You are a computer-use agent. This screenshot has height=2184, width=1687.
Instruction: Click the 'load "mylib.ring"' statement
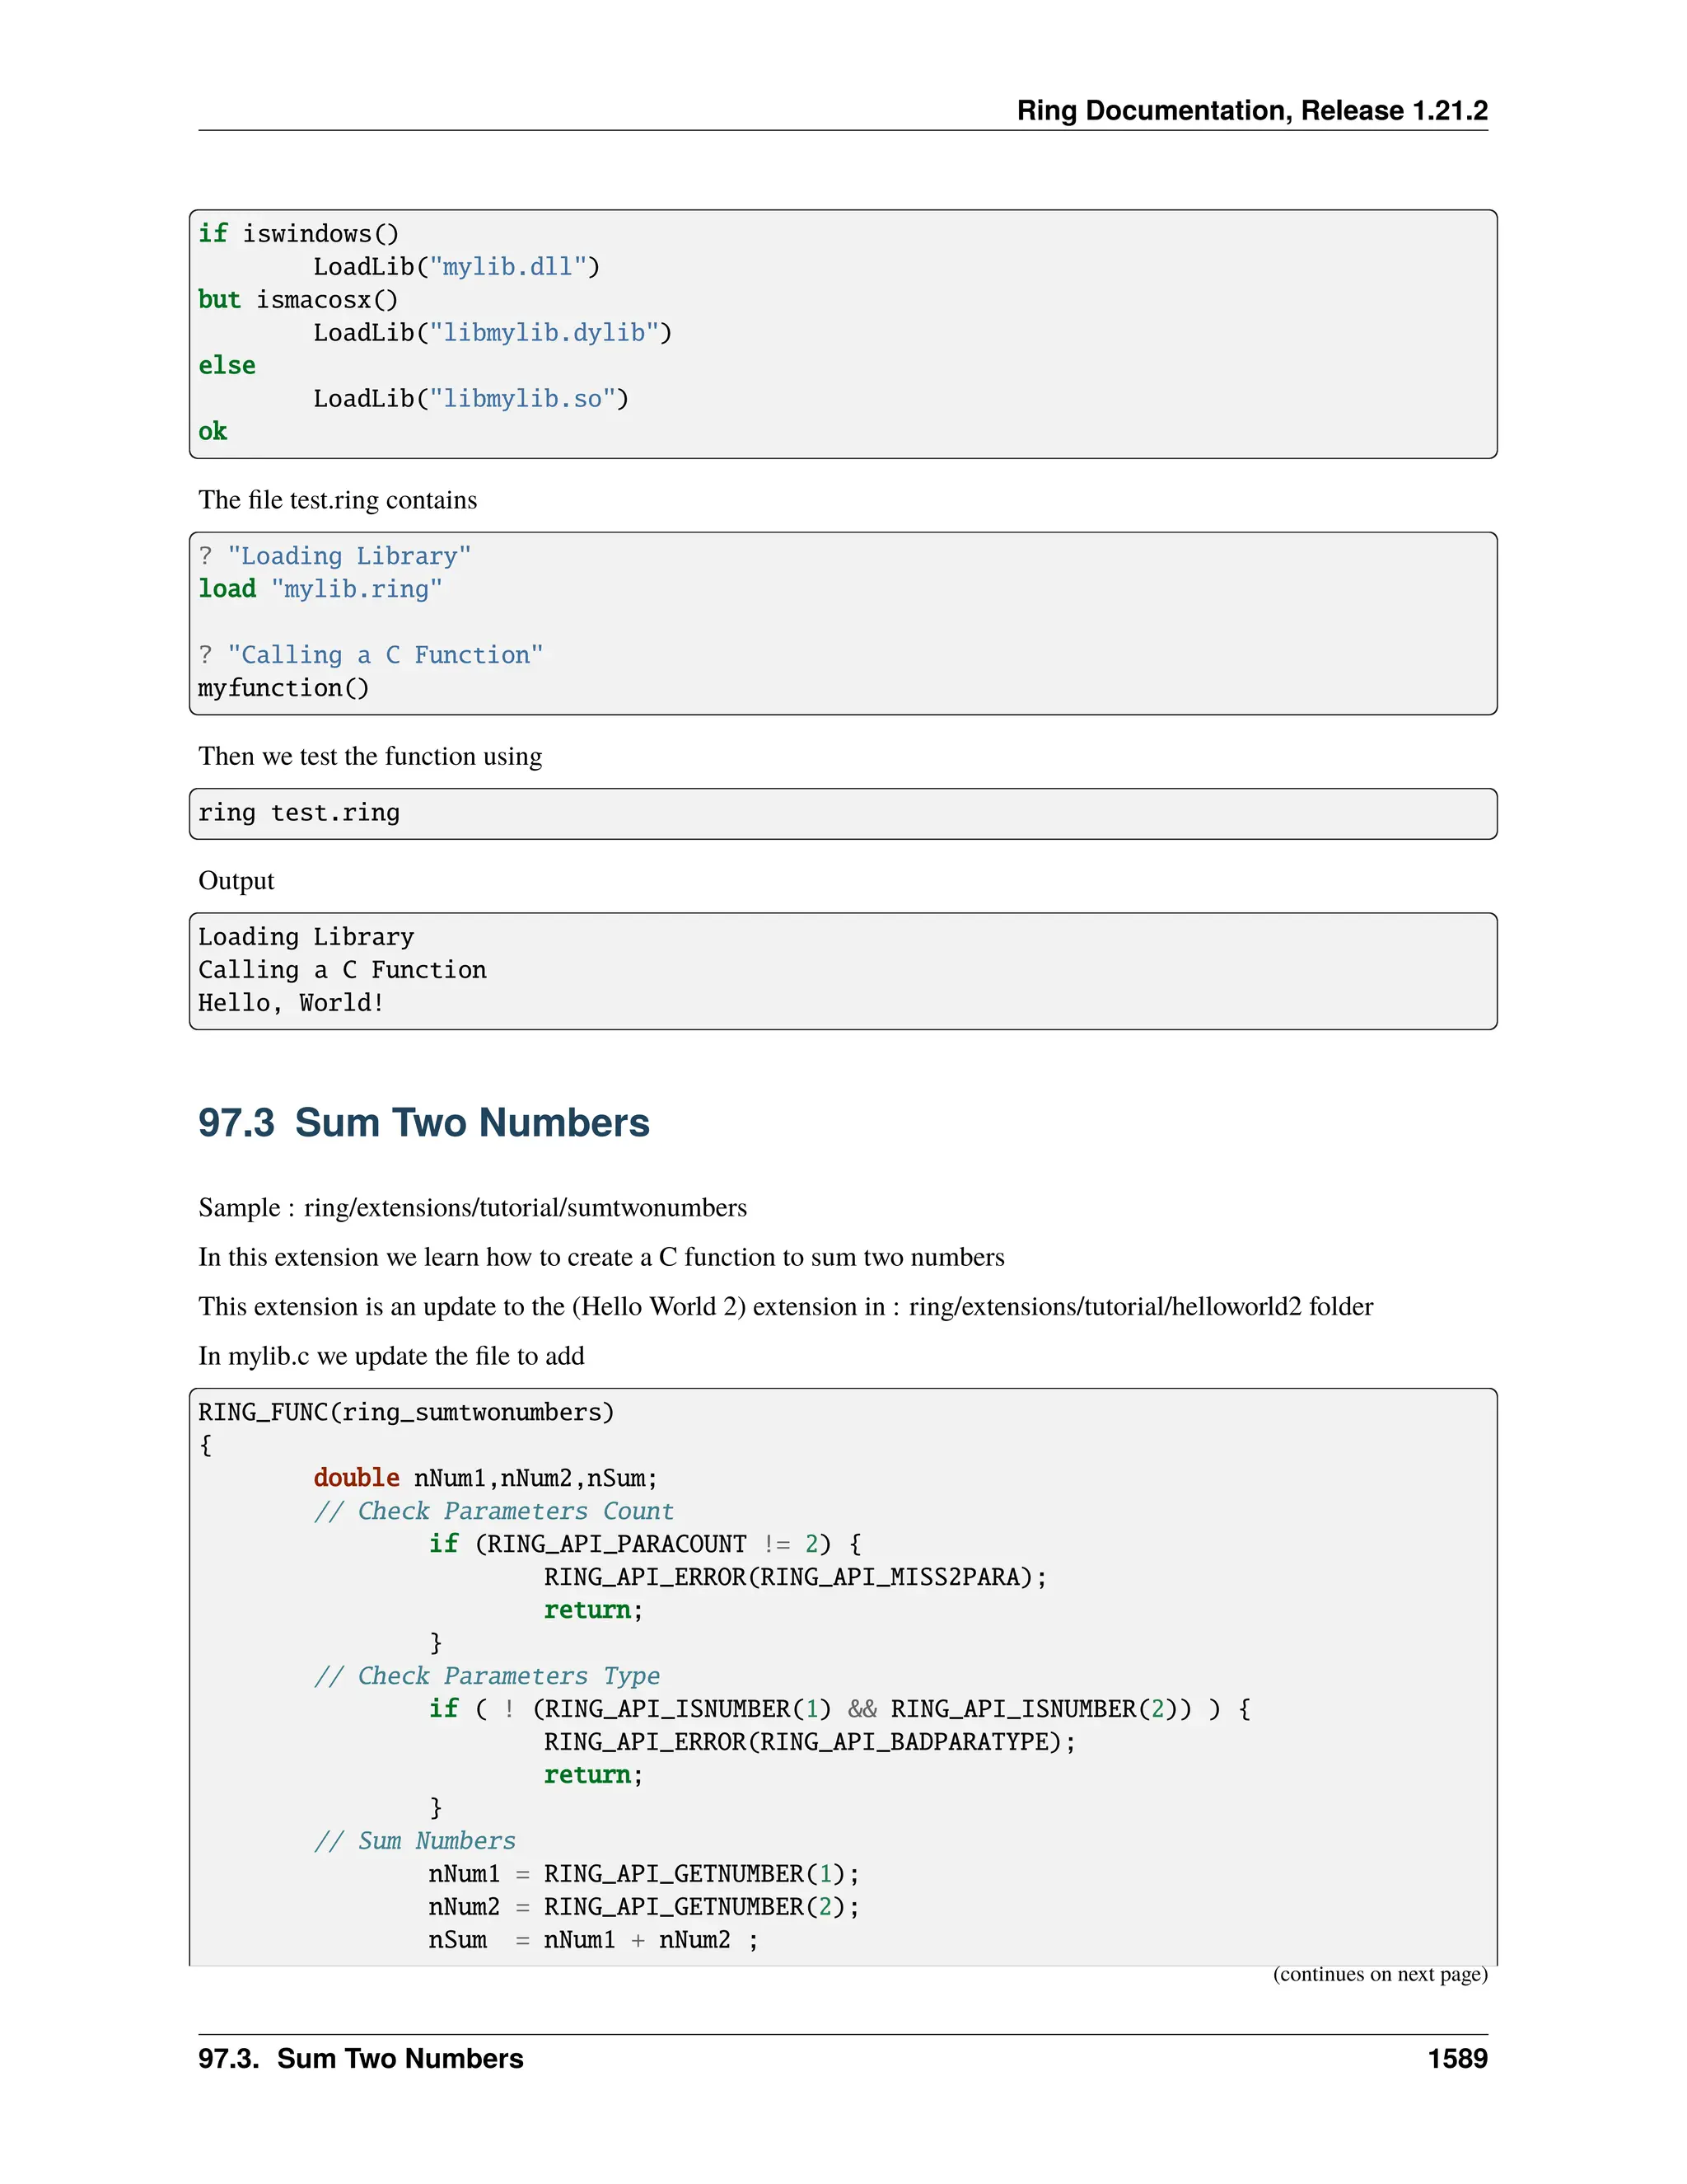pyautogui.click(x=320, y=589)
